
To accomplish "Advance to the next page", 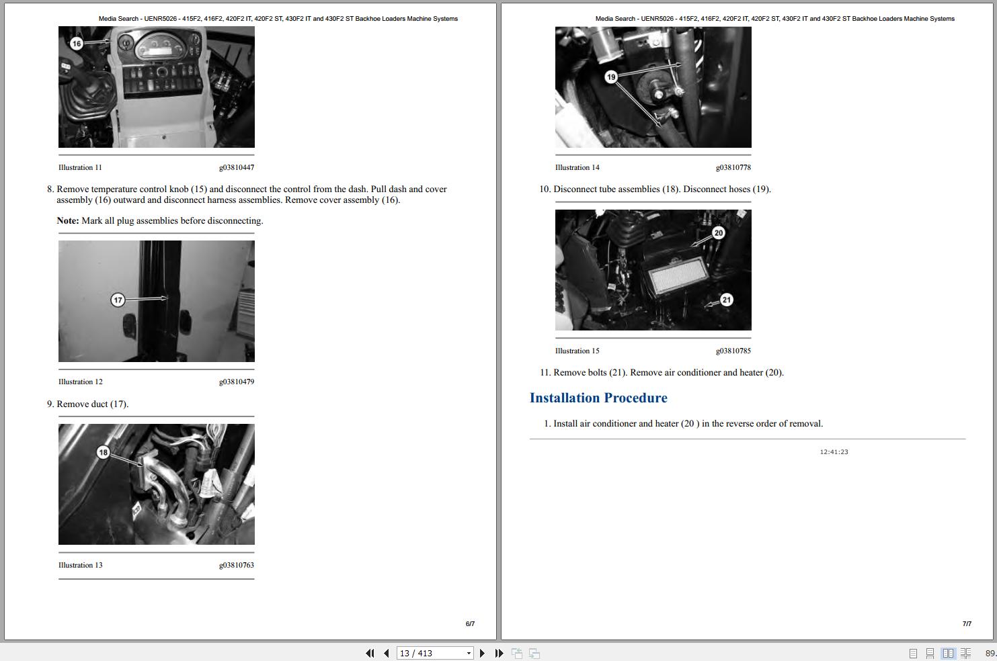I will click(482, 652).
